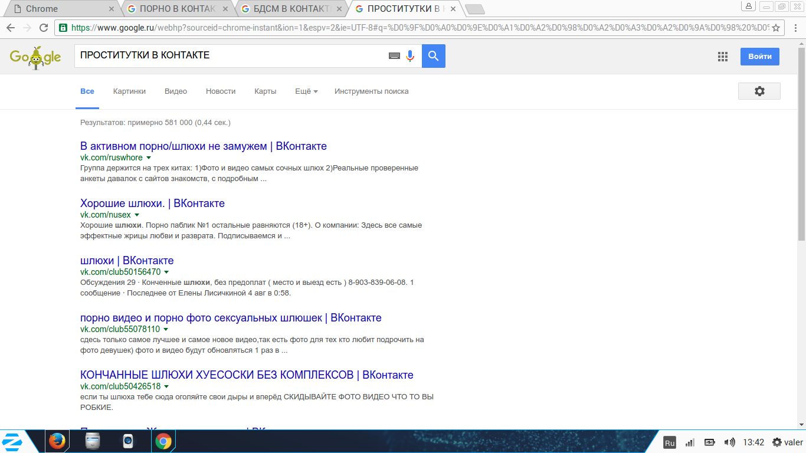
Task: Click the blue magnifier search button
Action: coord(434,56)
